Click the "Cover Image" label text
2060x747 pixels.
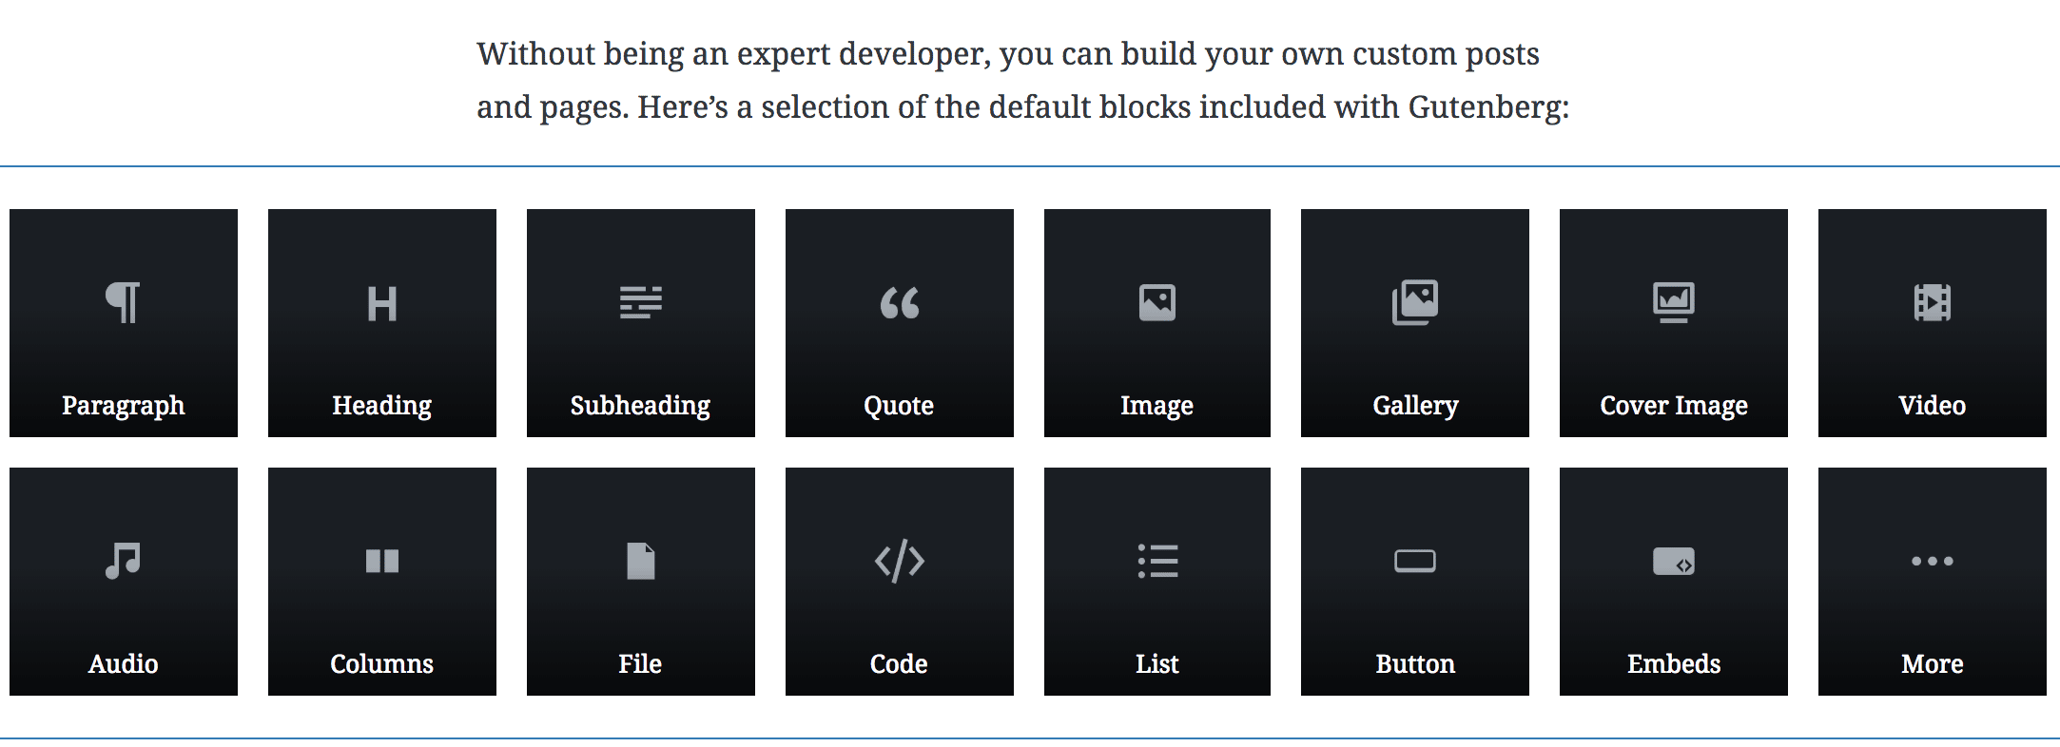click(1674, 406)
